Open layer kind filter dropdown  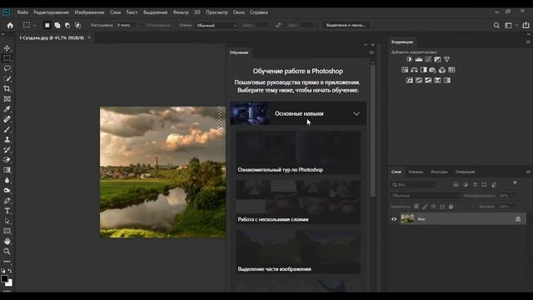coord(414,184)
